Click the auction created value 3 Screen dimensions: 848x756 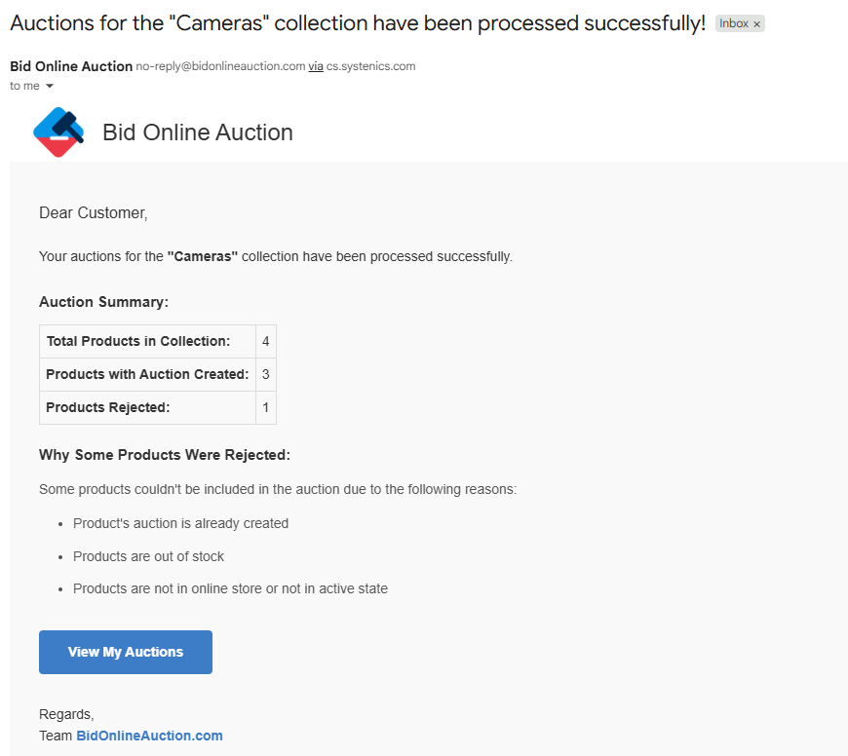point(265,374)
